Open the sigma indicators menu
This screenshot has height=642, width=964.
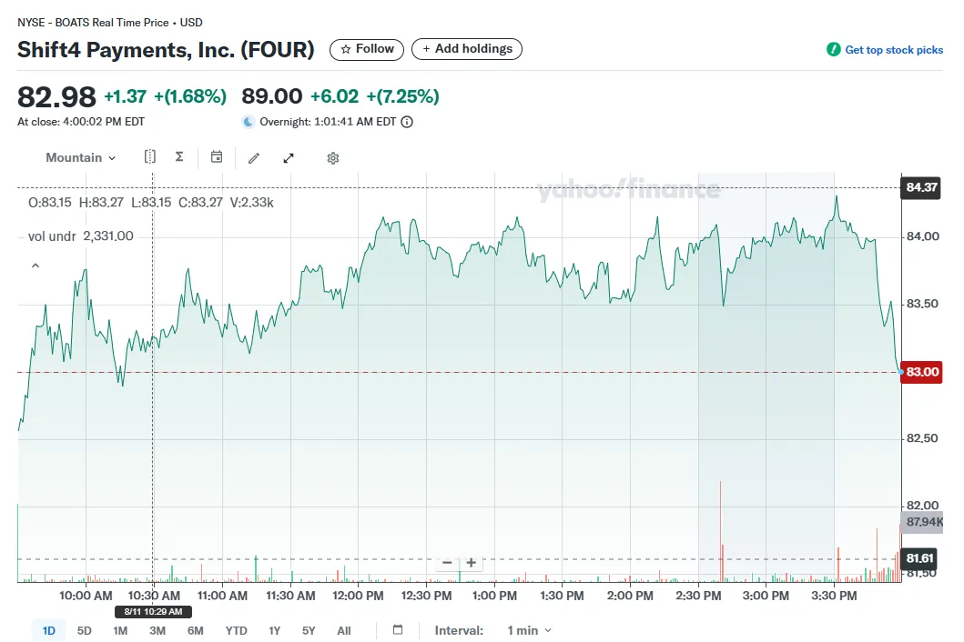click(179, 157)
